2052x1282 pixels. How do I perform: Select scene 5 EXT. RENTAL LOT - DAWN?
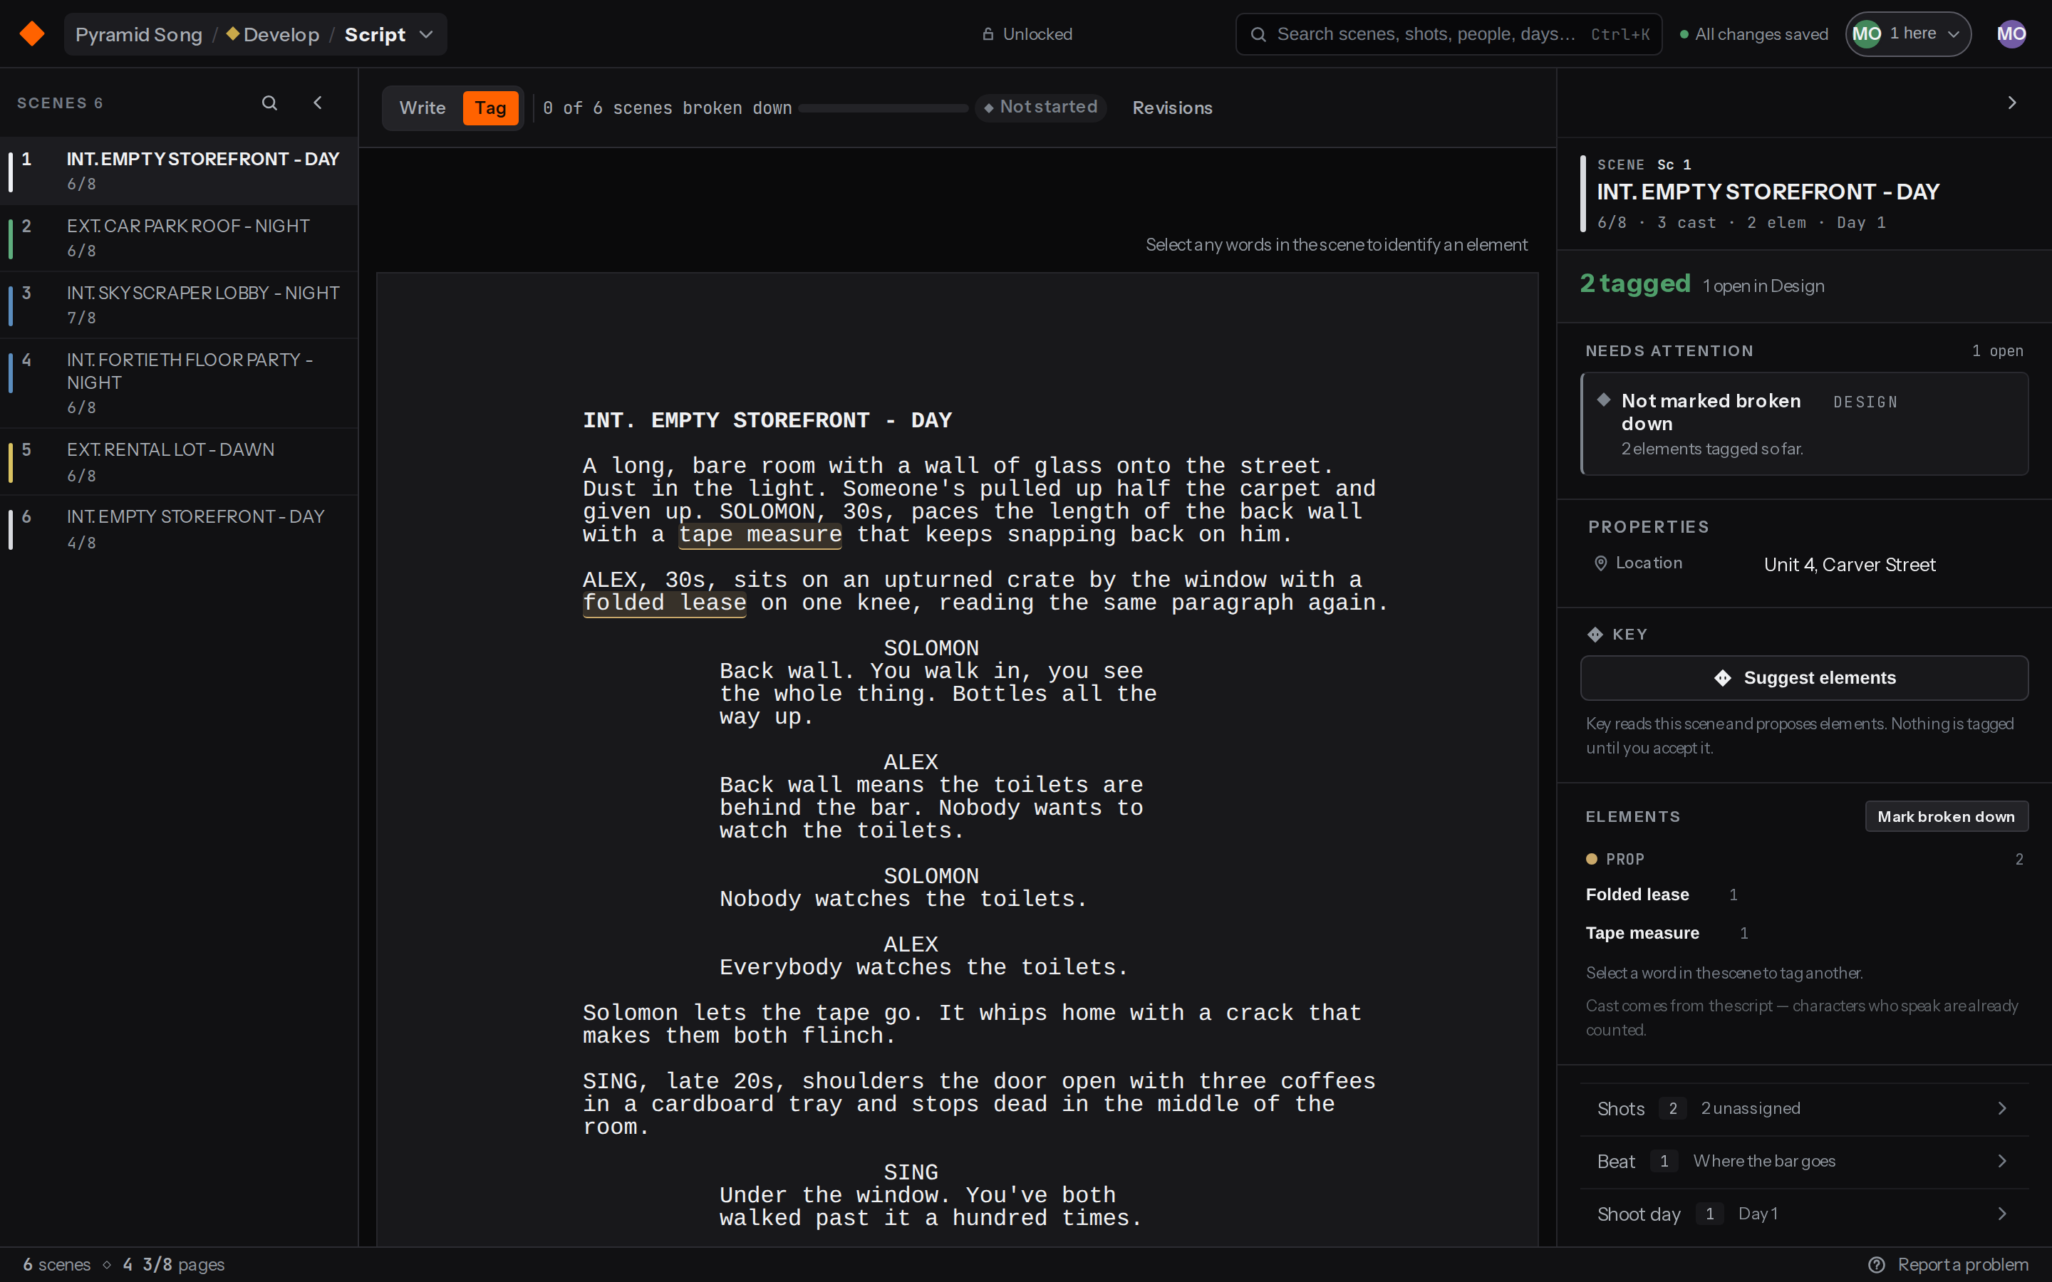coord(179,462)
